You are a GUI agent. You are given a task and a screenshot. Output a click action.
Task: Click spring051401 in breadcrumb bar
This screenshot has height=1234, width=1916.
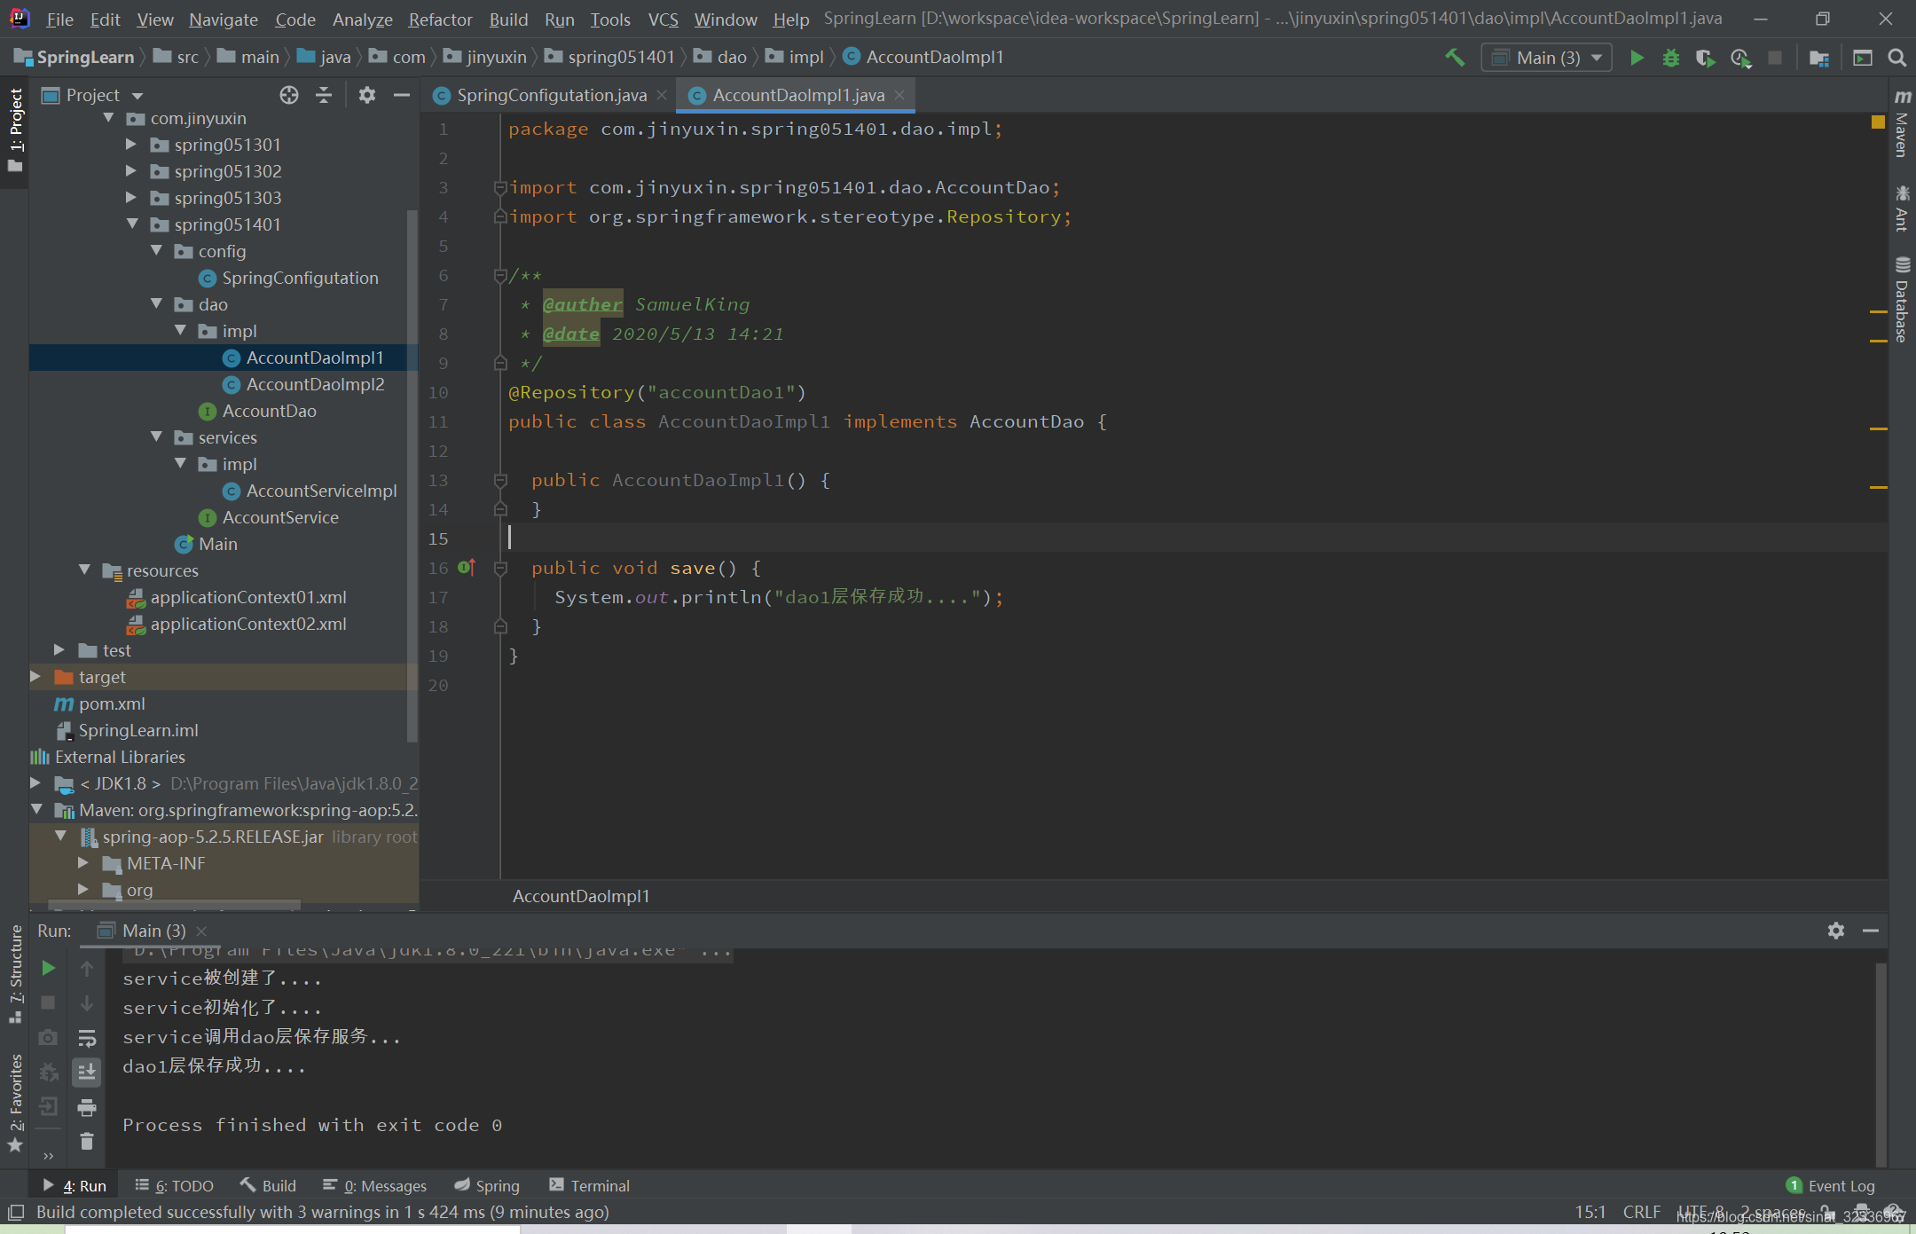pyautogui.click(x=621, y=58)
